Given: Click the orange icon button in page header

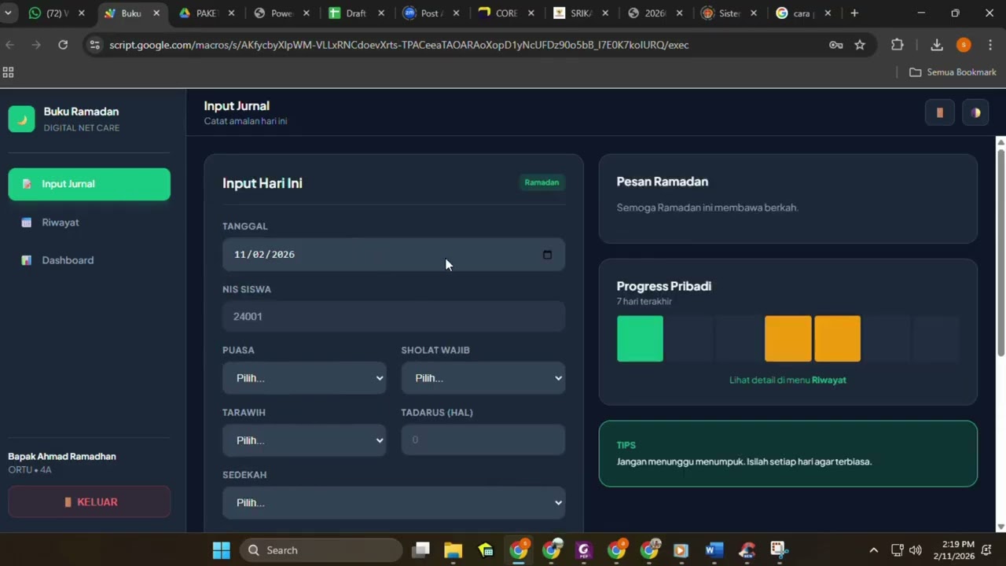Looking at the screenshot, I should (x=940, y=112).
